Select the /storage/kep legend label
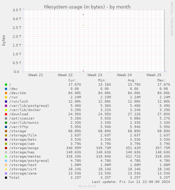Image resolution: width=175 pixels, height=190 pixels. (22, 152)
